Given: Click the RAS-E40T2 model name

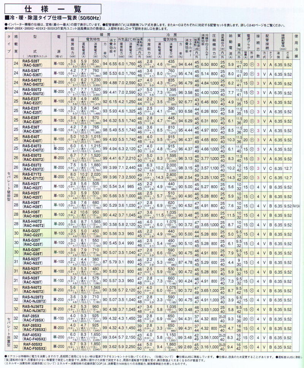Looking at the screenshot, I should pyautogui.click(x=32, y=146).
